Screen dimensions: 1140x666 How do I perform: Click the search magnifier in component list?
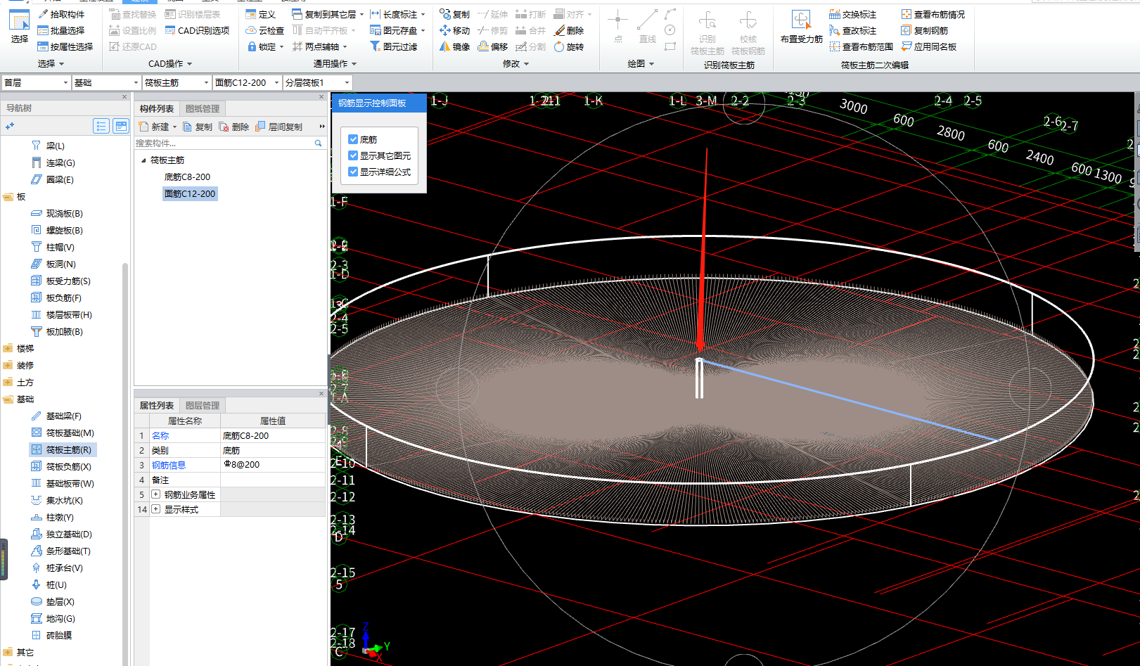point(318,143)
